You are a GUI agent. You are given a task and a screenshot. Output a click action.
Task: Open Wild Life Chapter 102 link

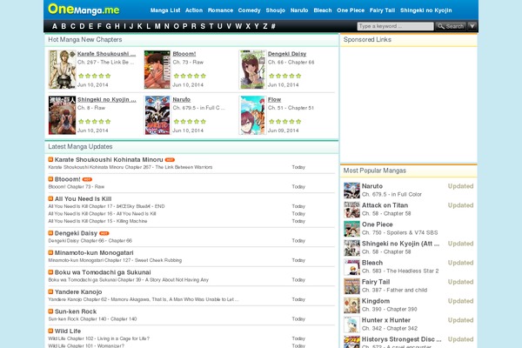tap(99, 338)
